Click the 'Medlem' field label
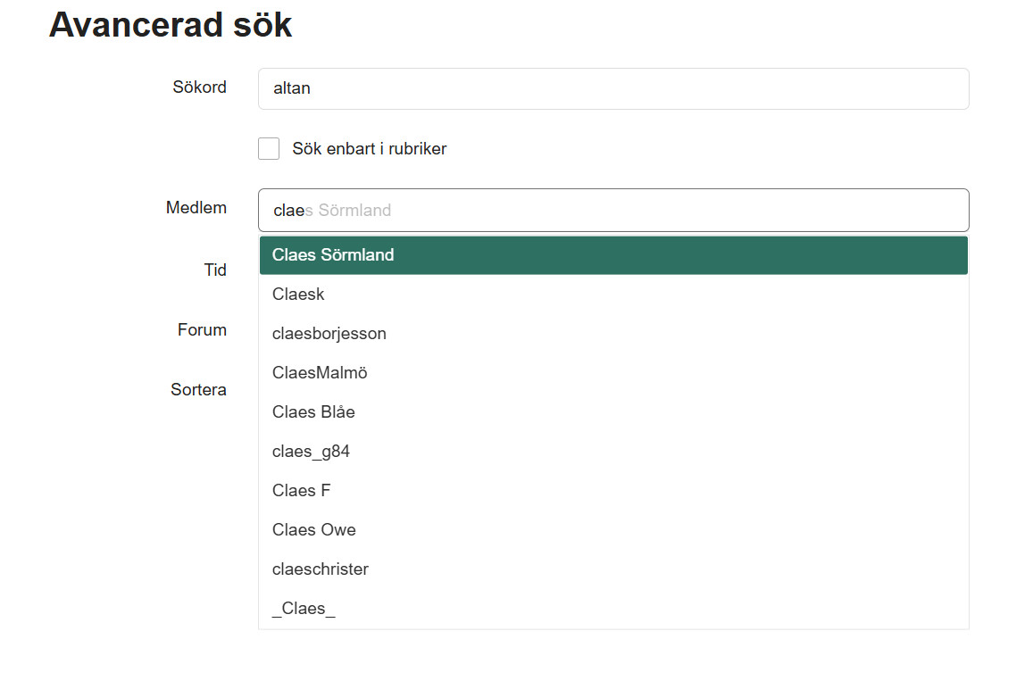This screenshot has height=681, width=1033. tap(196, 207)
